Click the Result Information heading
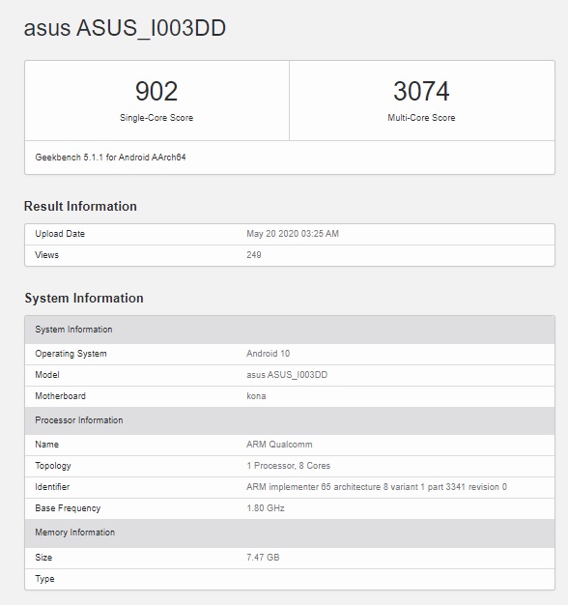This screenshot has height=605, width=568. [80, 206]
